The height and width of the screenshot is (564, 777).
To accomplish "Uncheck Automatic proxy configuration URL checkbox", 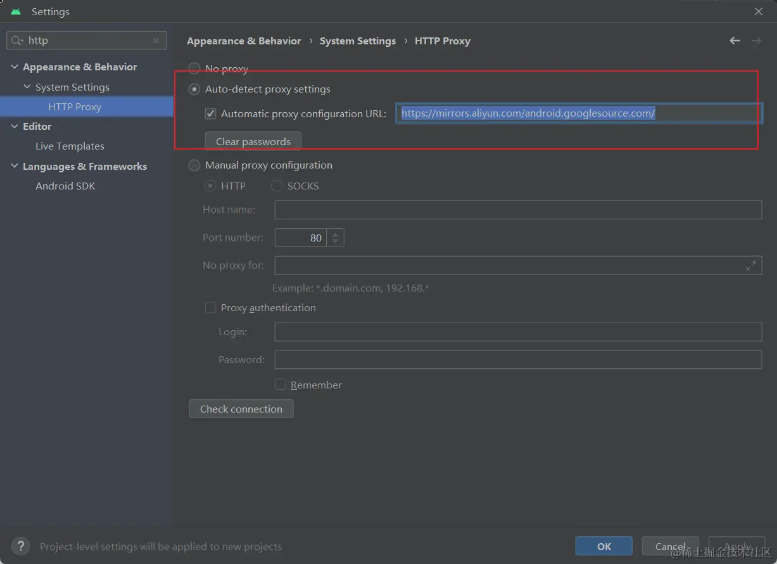I will click(211, 114).
